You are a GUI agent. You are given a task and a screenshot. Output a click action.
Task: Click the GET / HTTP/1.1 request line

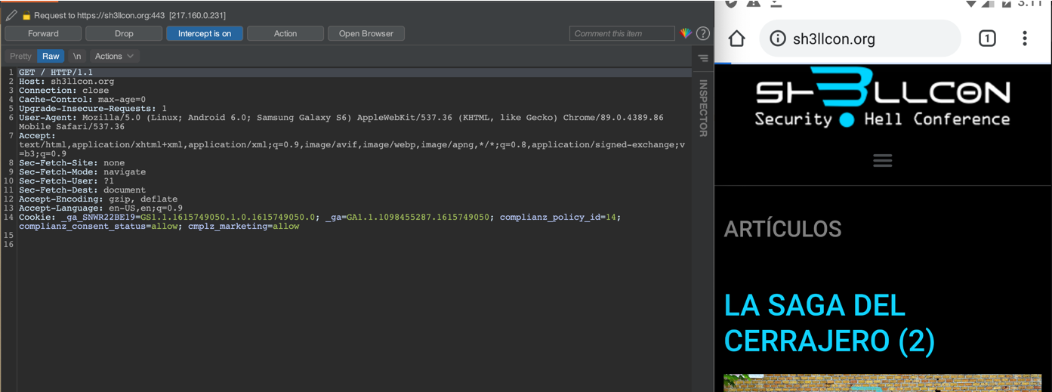pyautogui.click(x=56, y=73)
